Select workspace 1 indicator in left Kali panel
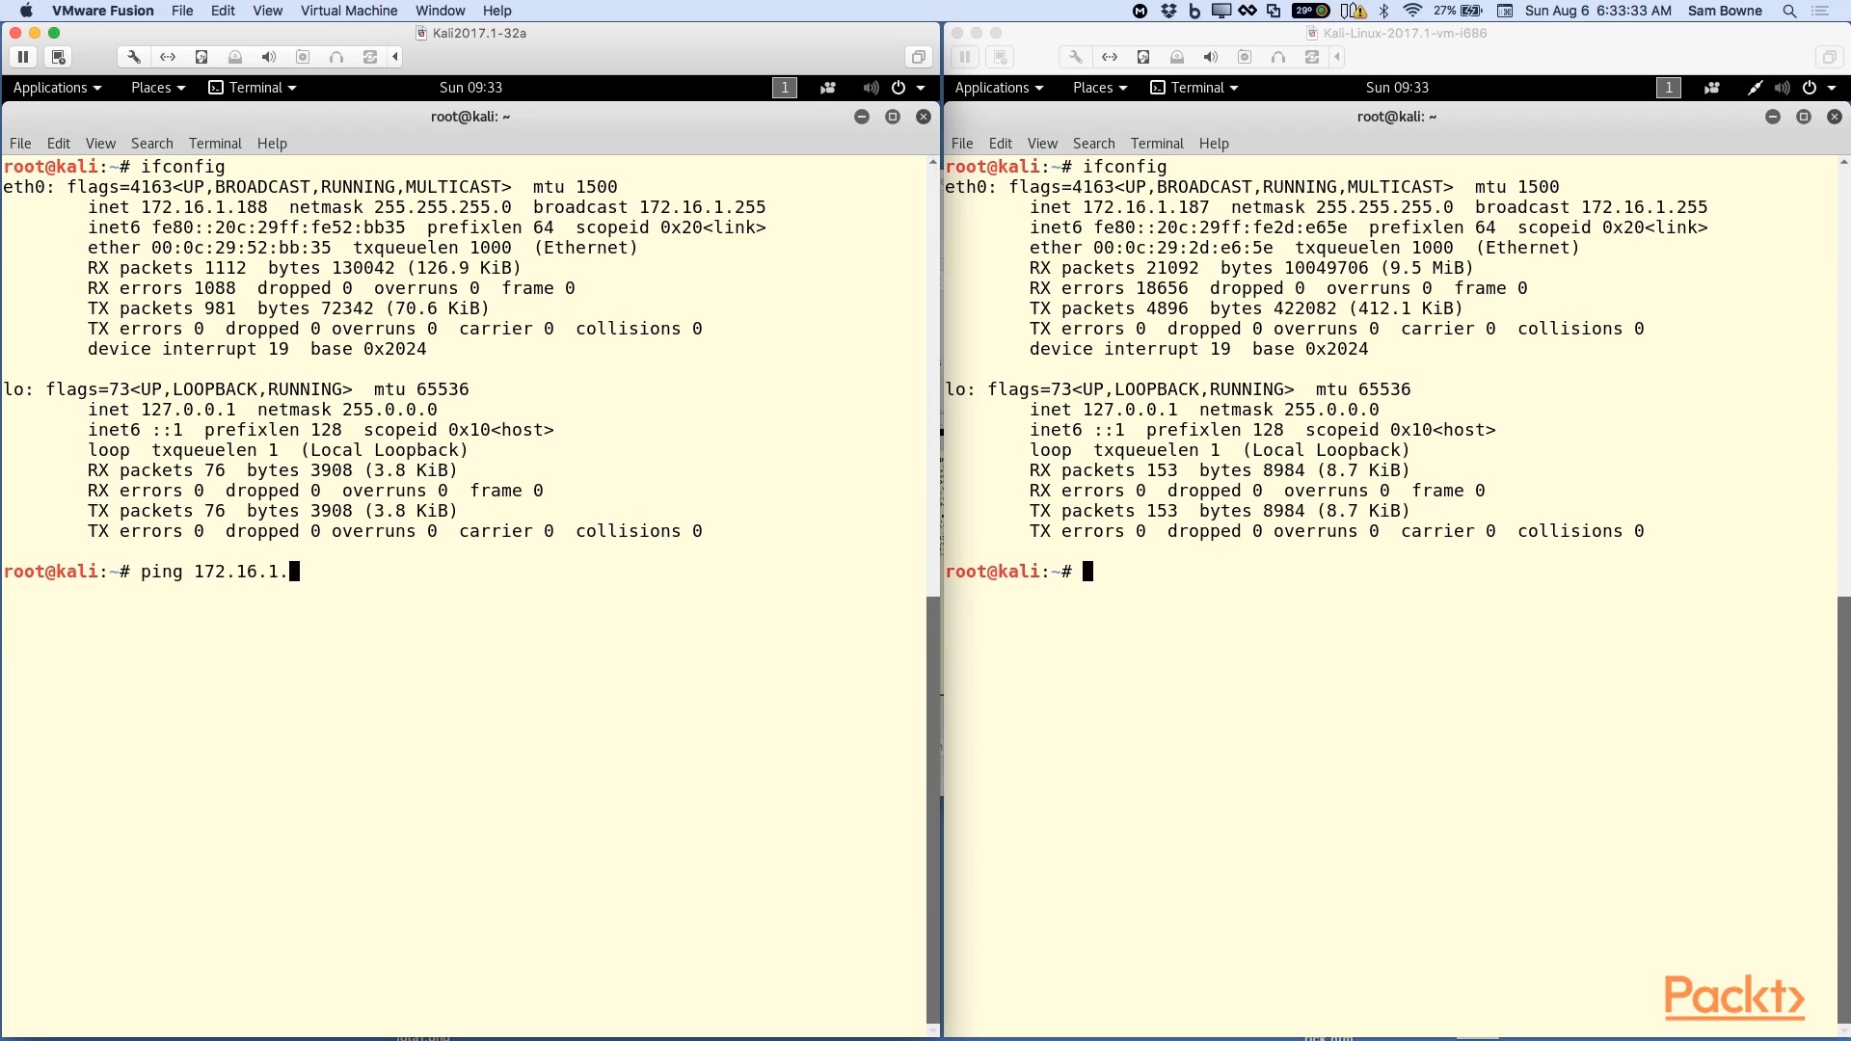Screen dimensions: 1851x1041 click(785, 88)
